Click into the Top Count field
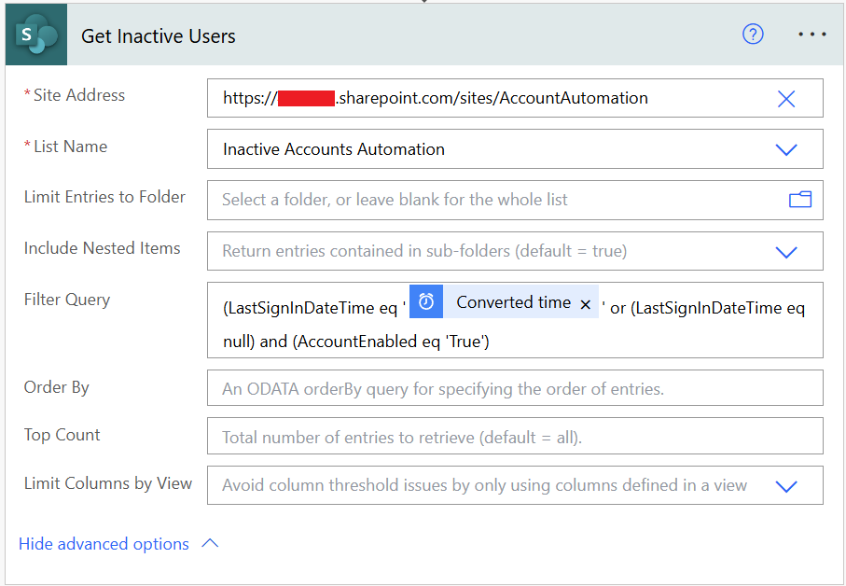 513,437
